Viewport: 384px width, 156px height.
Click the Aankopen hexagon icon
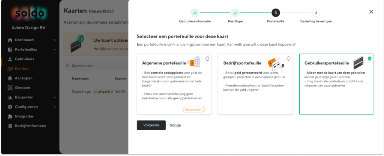pyautogui.click(x=10, y=78)
